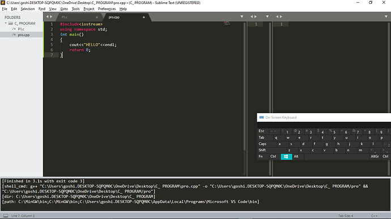This screenshot has height=219, width=391.
Task: Tap the Tab key on On-Screen Keyboard
Action: 264,138
